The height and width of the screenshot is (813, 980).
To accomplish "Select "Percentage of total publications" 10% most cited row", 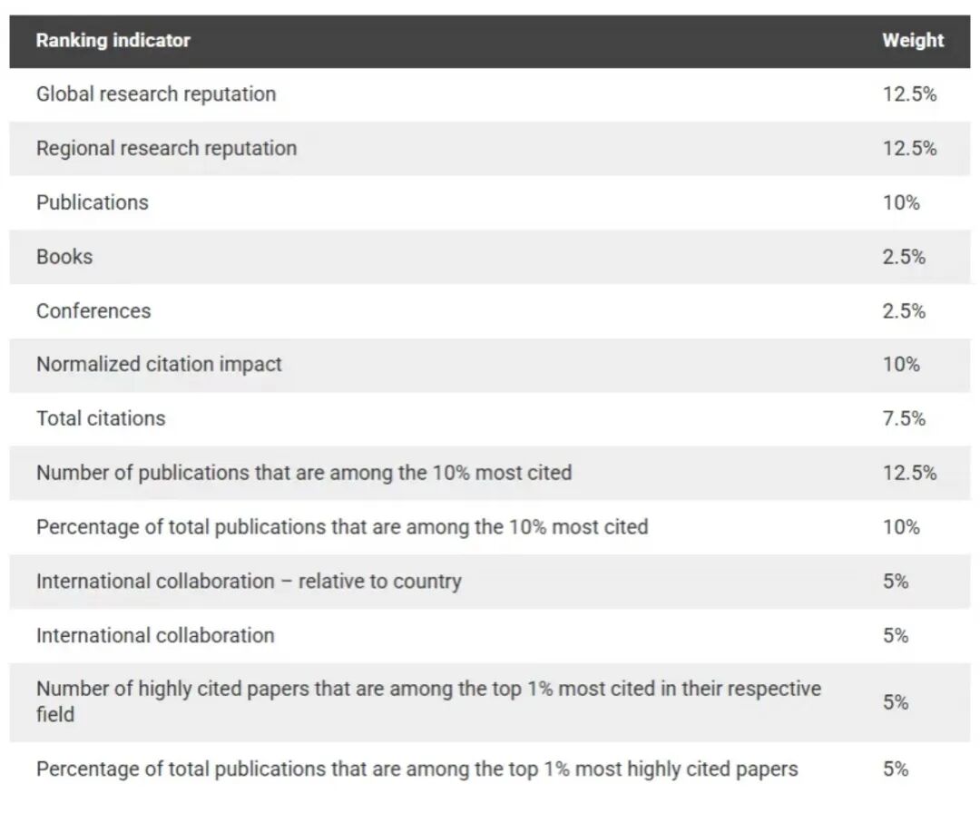I will pyautogui.click(x=342, y=527).
